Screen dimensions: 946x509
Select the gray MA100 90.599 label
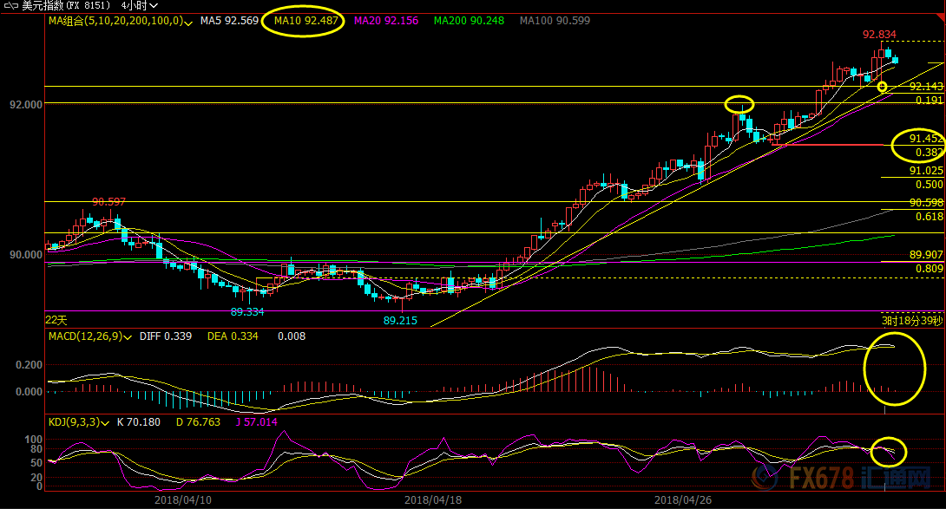[555, 20]
